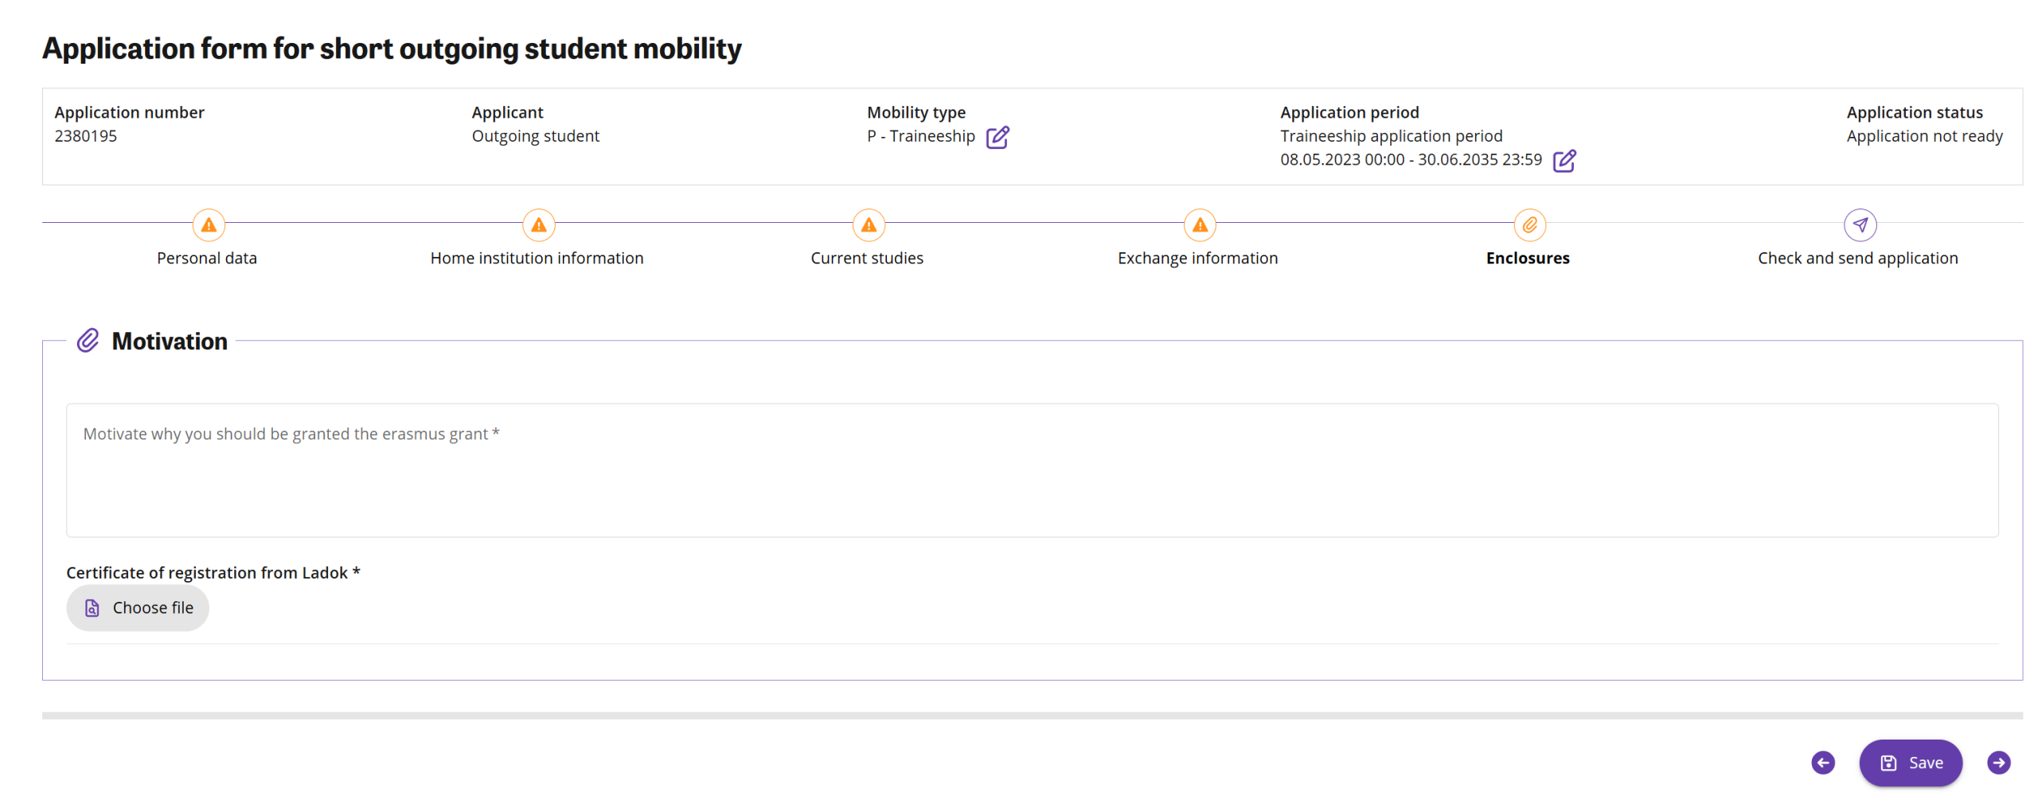The height and width of the screenshot is (812, 2038).
Task: Click the Enclosures step label
Action: pyautogui.click(x=1527, y=258)
